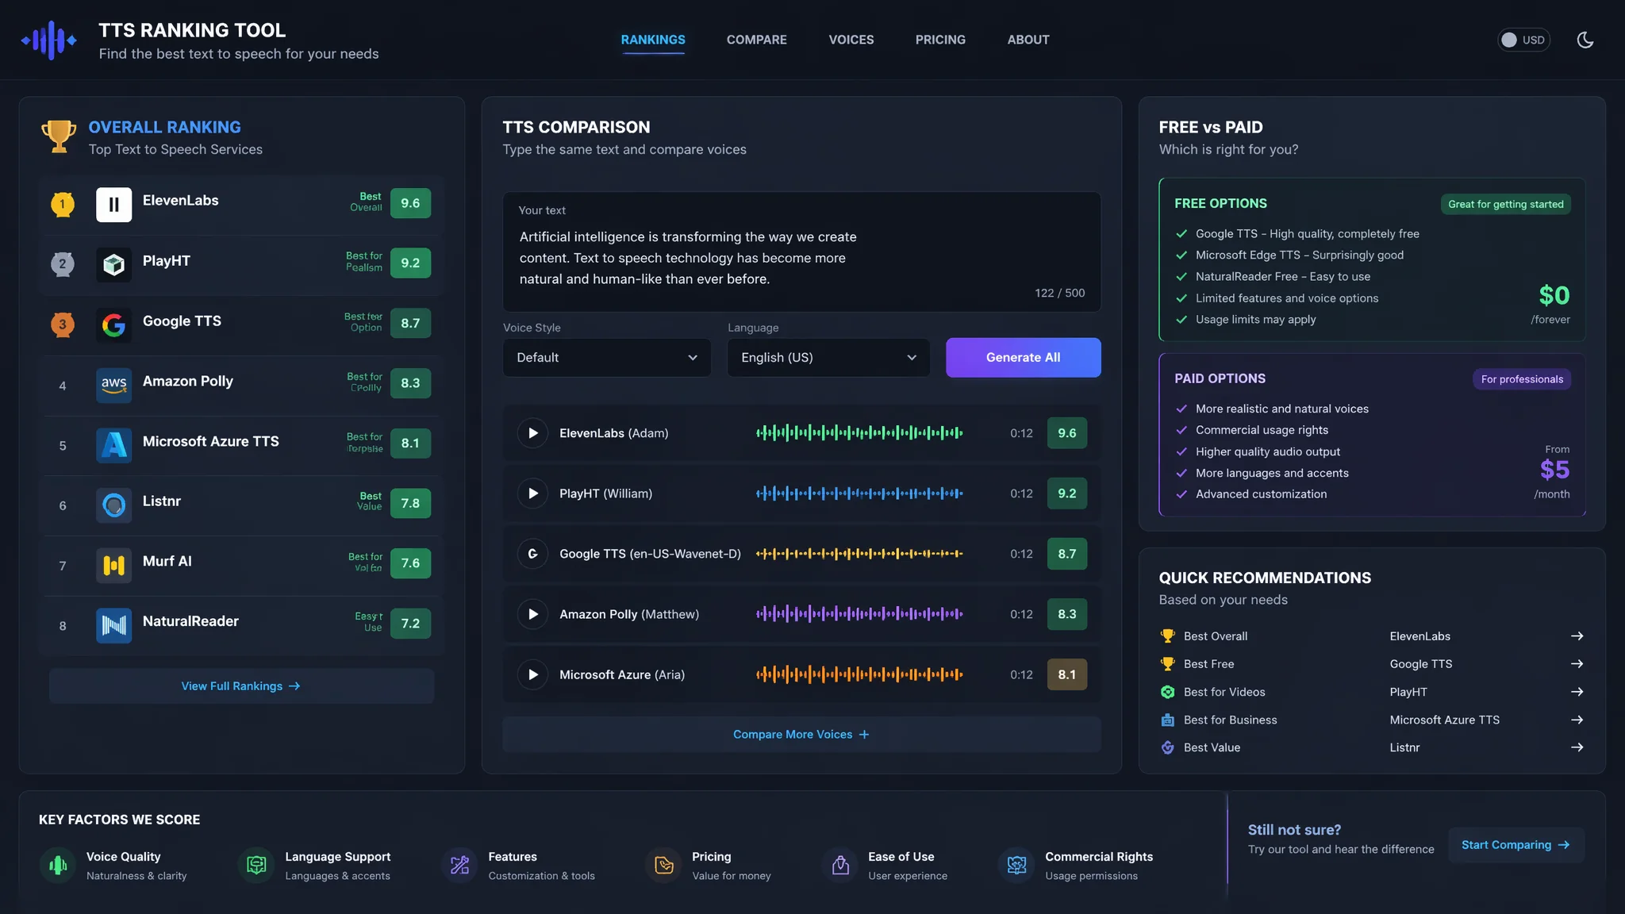Click the bronze number 3 medal badge
The image size is (1625, 914).
pyautogui.click(x=63, y=325)
